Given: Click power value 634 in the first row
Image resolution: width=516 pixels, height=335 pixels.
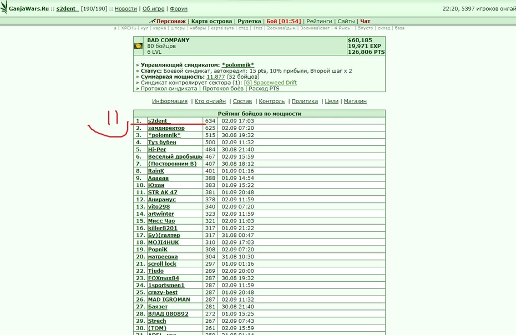Looking at the screenshot, I should (x=210, y=121).
